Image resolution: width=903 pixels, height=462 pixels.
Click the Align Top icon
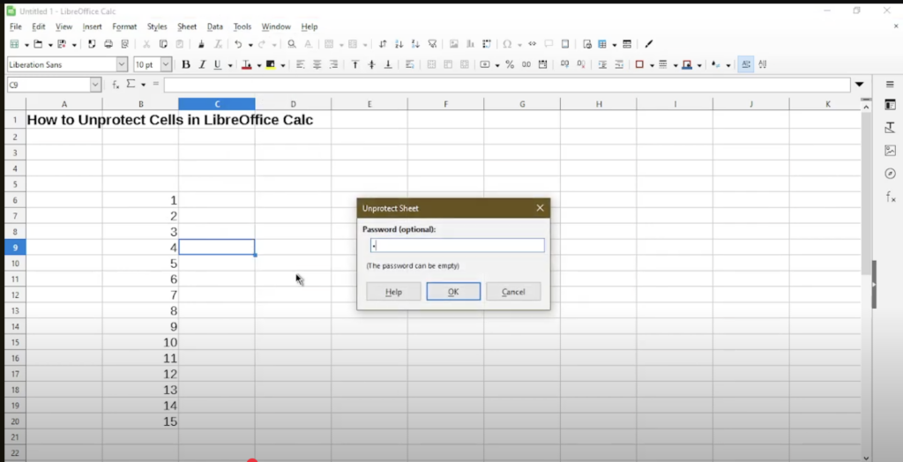pyautogui.click(x=354, y=64)
